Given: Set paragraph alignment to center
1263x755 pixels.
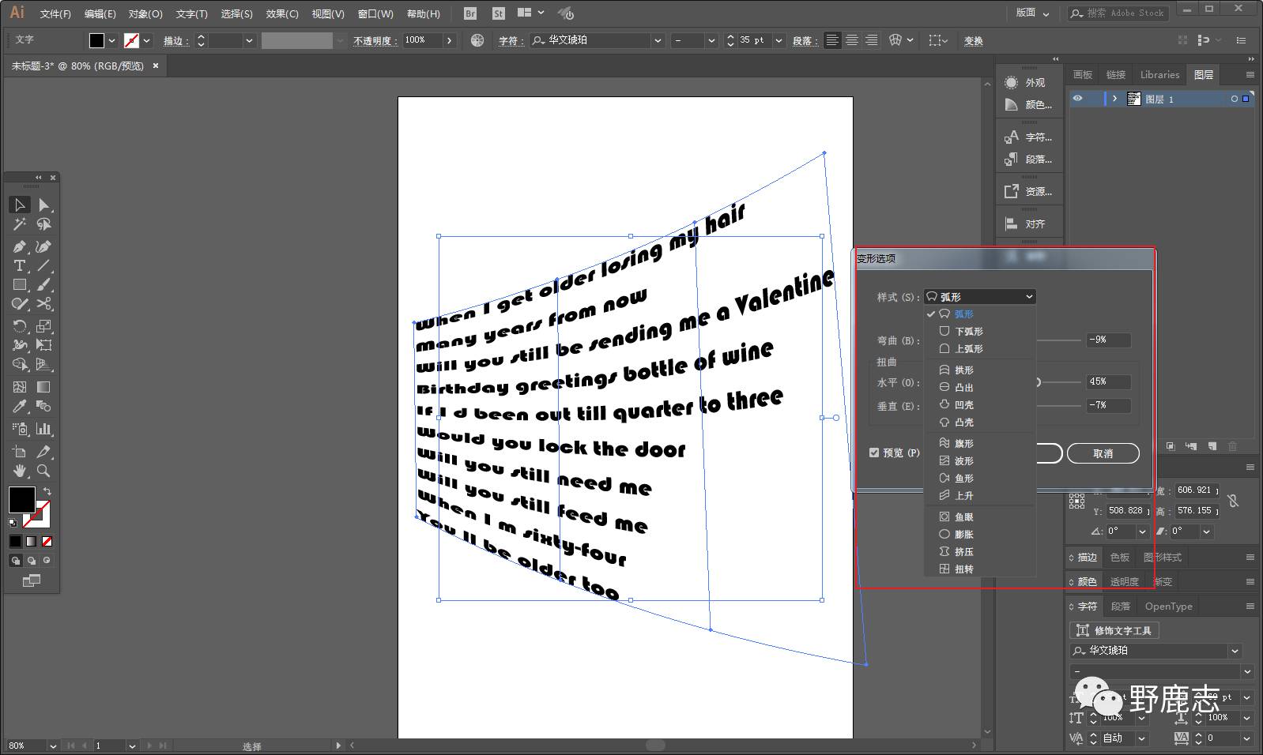Looking at the screenshot, I should pos(852,40).
